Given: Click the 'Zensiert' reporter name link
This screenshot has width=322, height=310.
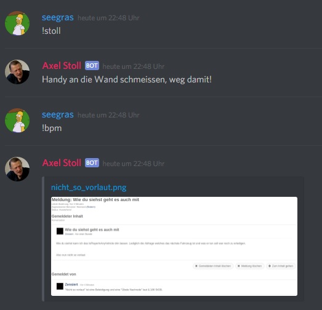Looking at the screenshot, I should click(71, 284).
